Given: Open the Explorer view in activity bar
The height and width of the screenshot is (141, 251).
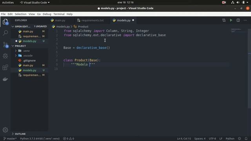Looking at the screenshot, I should click(5, 22).
